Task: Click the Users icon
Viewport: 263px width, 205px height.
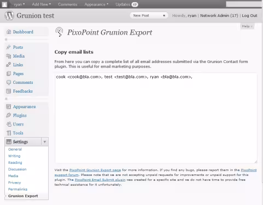Action: click(9, 124)
